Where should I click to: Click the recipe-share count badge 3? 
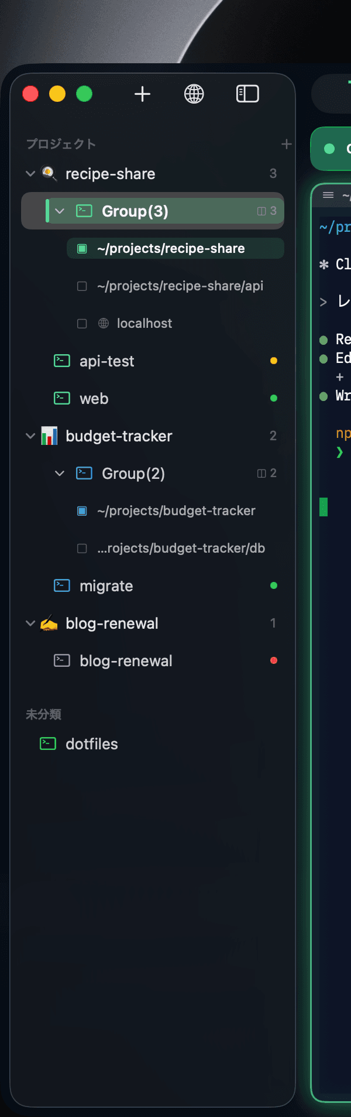pos(273,173)
